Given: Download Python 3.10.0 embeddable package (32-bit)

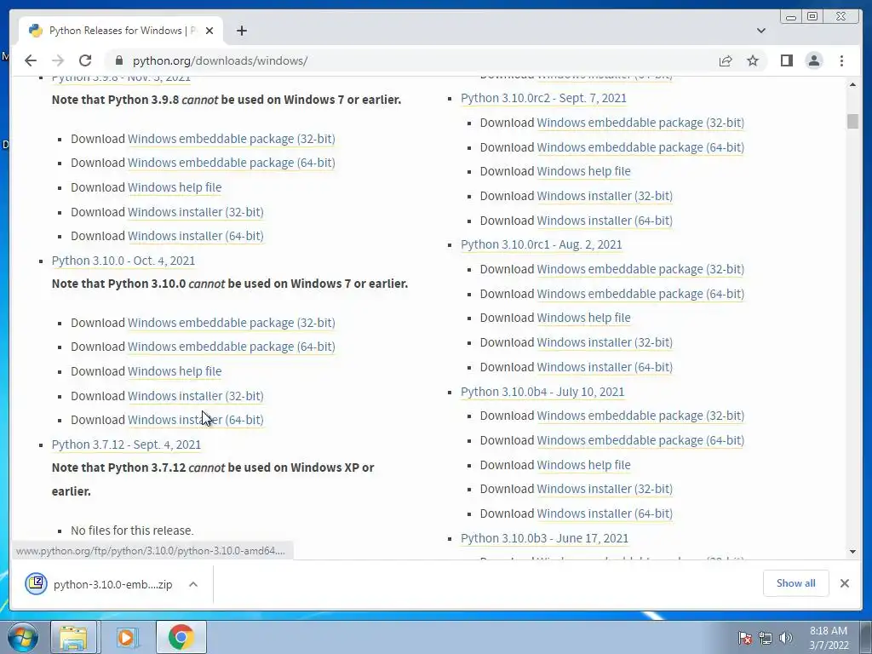Looking at the screenshot, I should pos(232,323).
